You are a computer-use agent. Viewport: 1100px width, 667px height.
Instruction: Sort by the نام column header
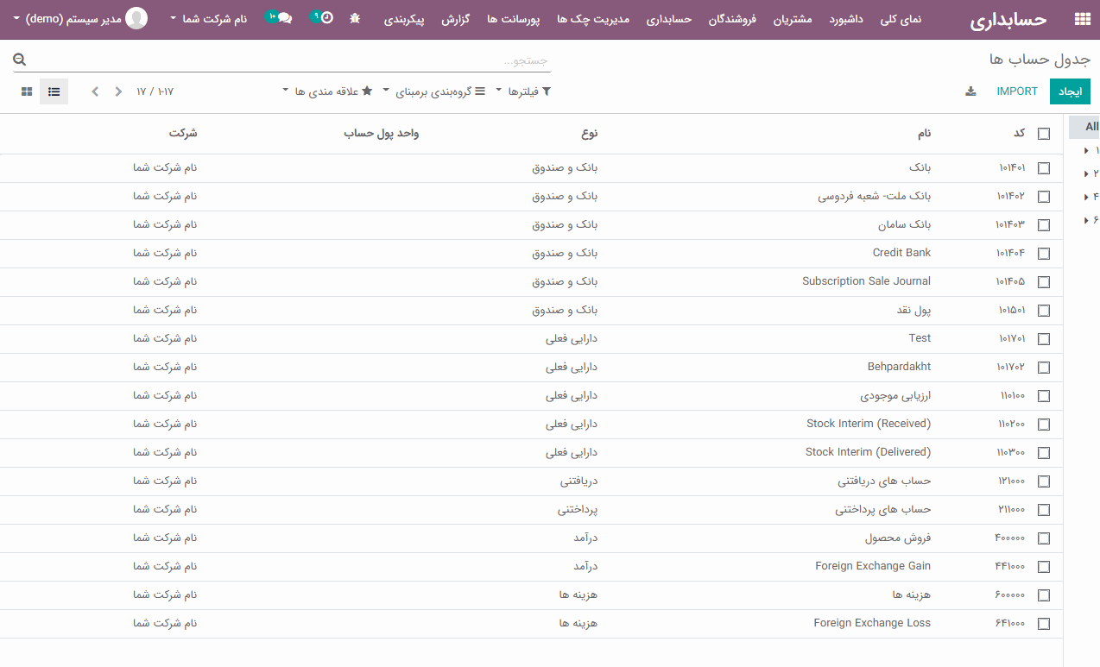click(924, 134)
